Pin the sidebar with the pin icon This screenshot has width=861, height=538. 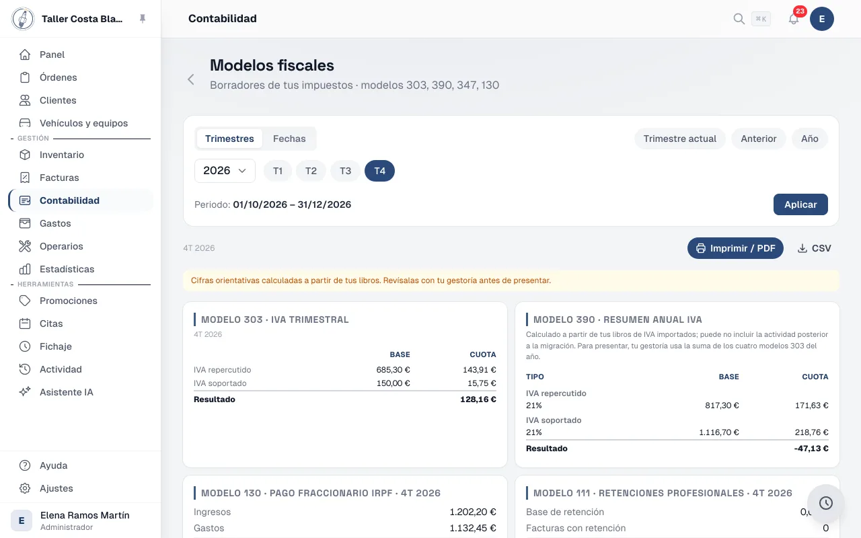[143, 19]
